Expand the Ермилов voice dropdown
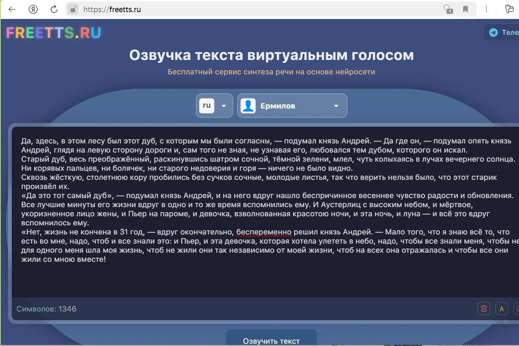The height and width of the screenshot is (346, 519). tap(292, 106)
